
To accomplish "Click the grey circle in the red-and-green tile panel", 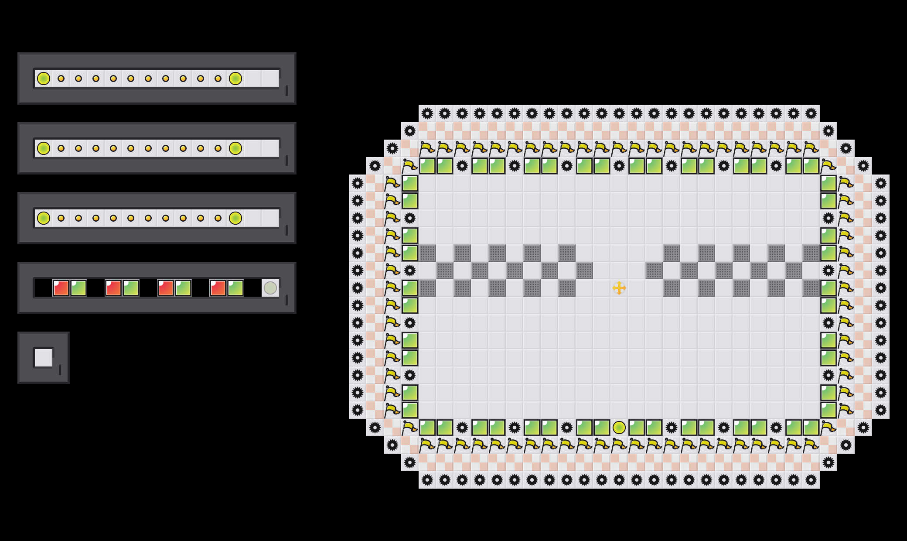I will (270, 288).
